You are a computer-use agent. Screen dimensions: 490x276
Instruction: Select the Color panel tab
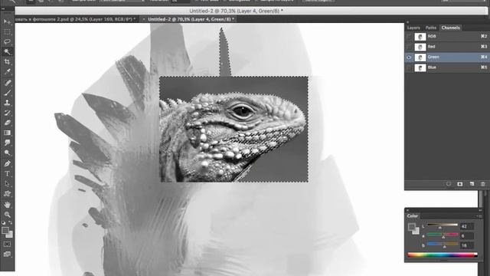point(412,216)
